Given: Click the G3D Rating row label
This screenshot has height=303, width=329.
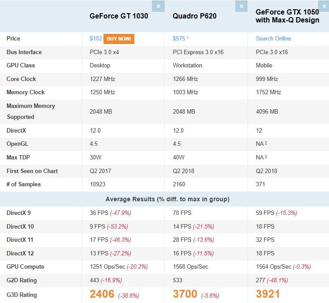Looking at the screenshot, I should tap(22, 295).
